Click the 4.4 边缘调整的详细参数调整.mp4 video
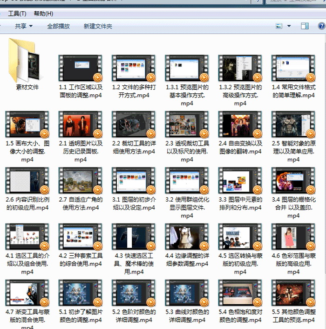Screen dimensions: 326x329 click(x=187, y=237)
